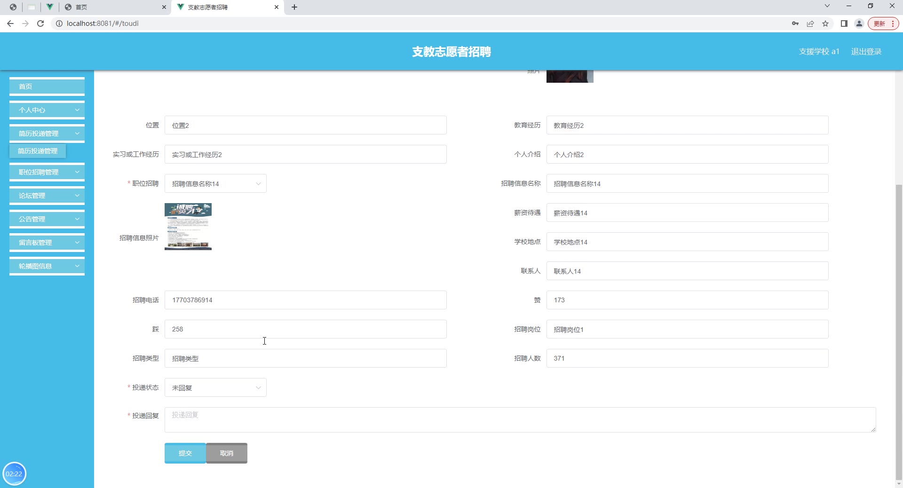Open the 投递状态 dropdown

coord(215,387)
